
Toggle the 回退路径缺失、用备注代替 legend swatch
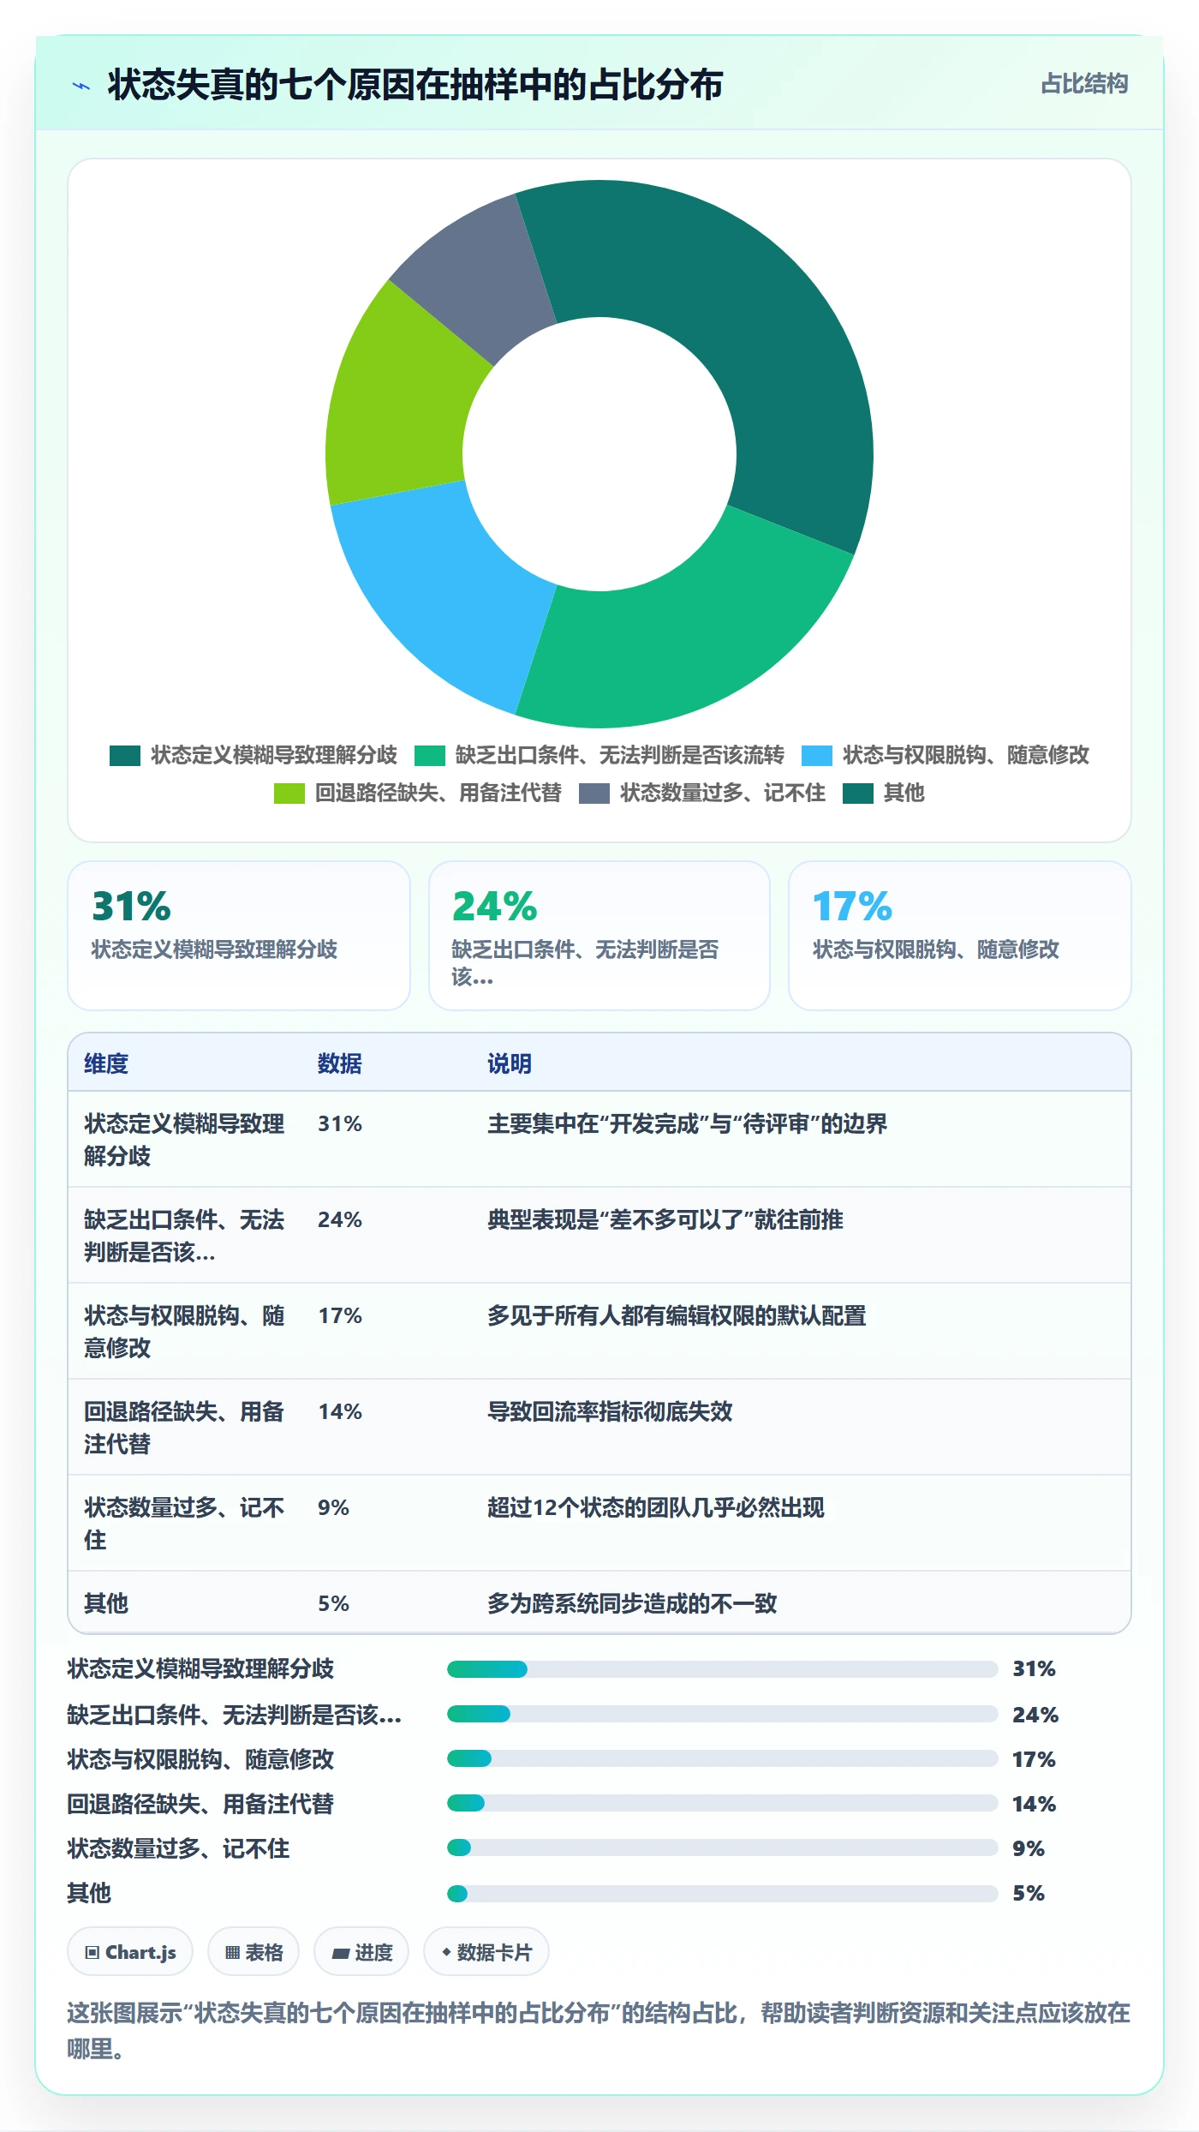pyautogui.click(x=289, y=794)
